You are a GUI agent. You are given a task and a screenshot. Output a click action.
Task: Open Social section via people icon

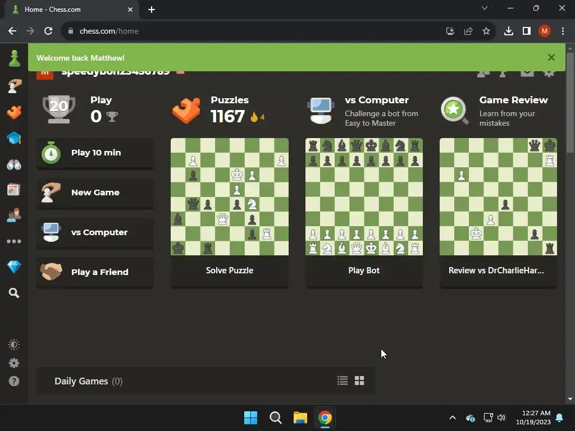(x=14, y=215)
